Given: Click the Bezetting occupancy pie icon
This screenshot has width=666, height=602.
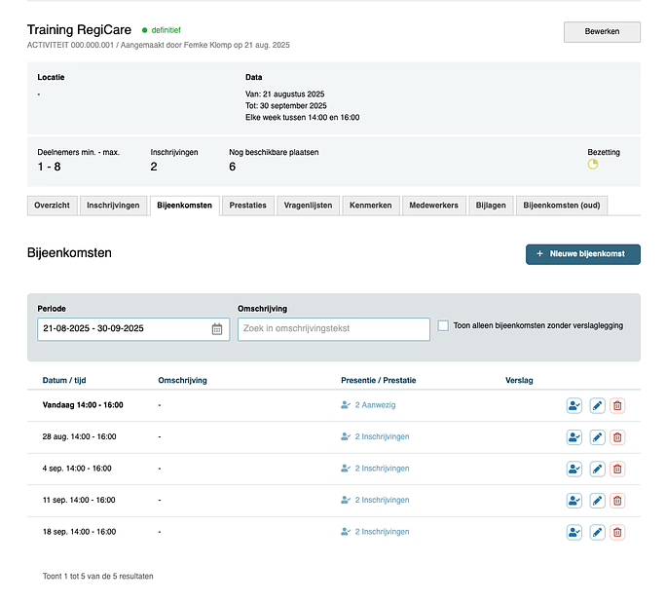Looking at the screenshot, I should pyautogui.click(x=593, y=165).
